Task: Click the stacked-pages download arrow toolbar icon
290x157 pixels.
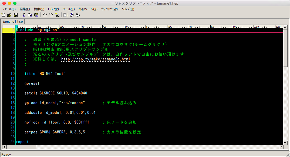Action: point(72,15)
